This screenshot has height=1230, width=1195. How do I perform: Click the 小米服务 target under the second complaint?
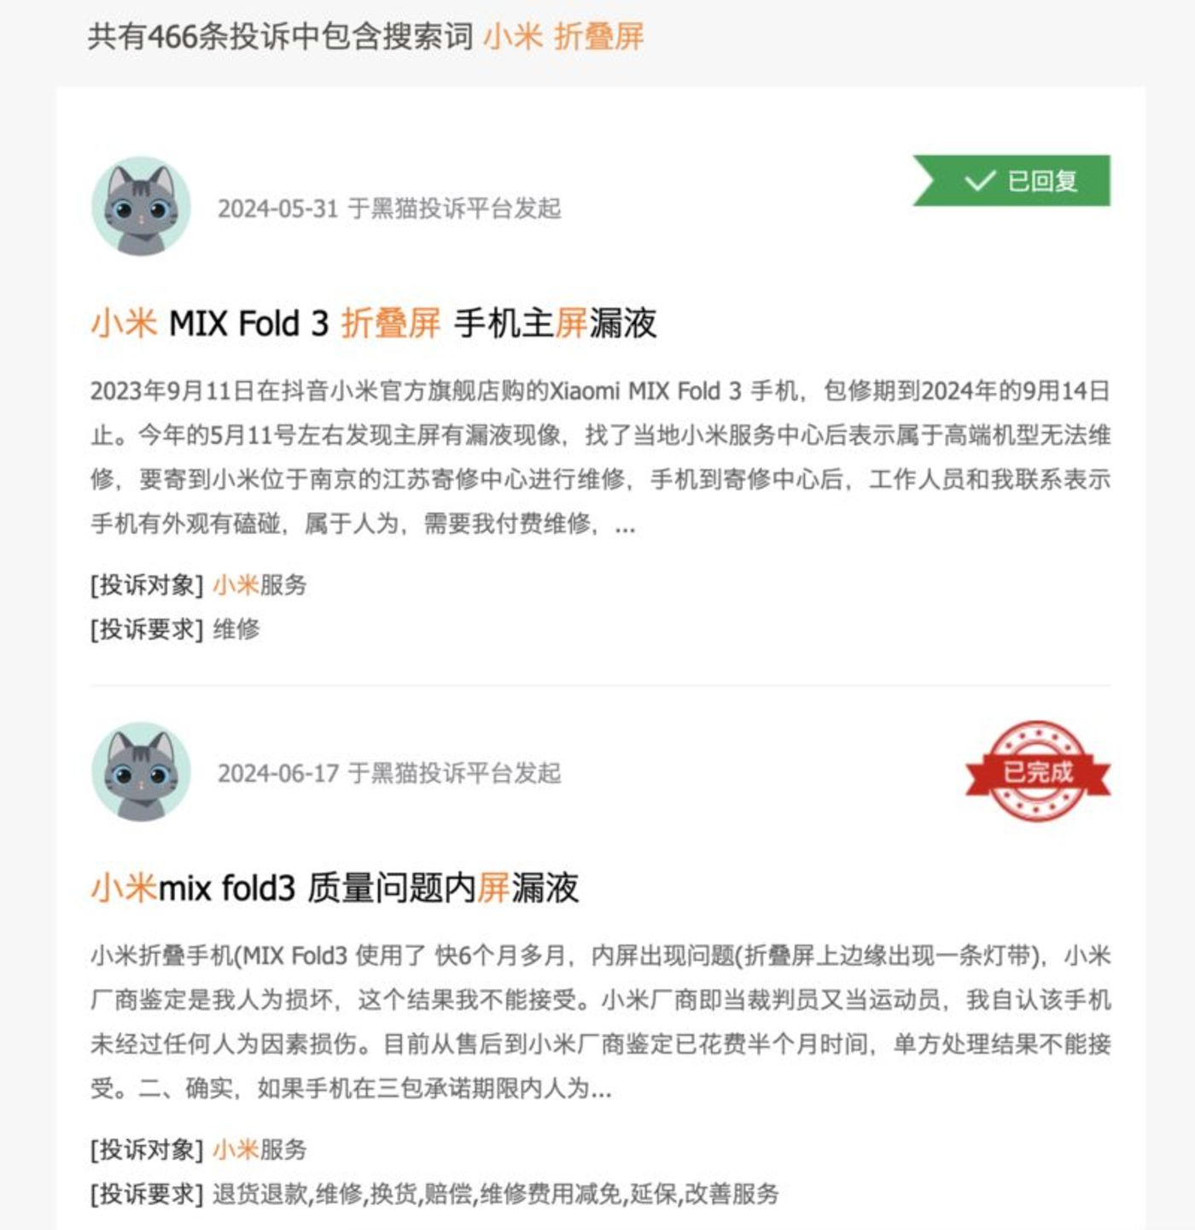pos(259,1150)
